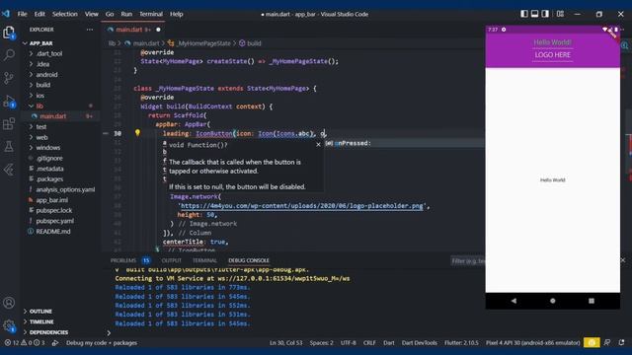632x355 pixels.
Task: Expand the ios folder
Action: 39,96
